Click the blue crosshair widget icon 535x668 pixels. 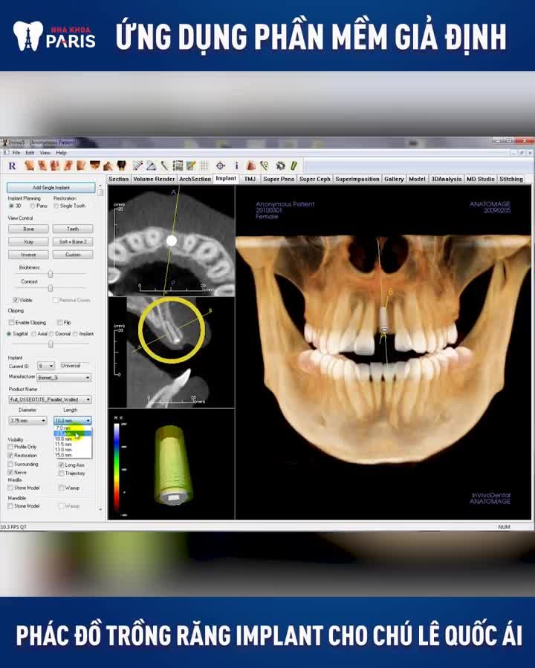click(220, 166)
